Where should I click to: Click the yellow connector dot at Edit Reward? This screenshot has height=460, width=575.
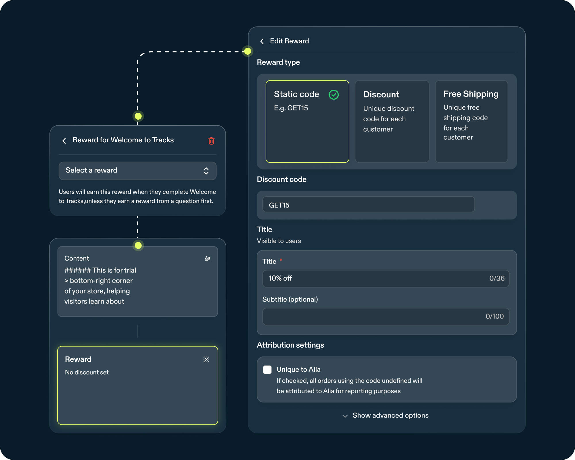pos(248,51)
